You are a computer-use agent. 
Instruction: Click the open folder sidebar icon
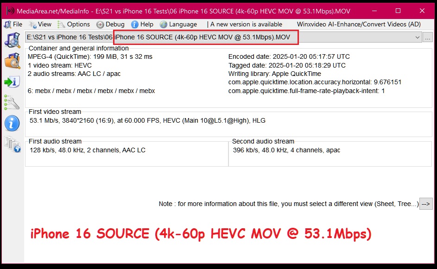(x=13, y=61)
